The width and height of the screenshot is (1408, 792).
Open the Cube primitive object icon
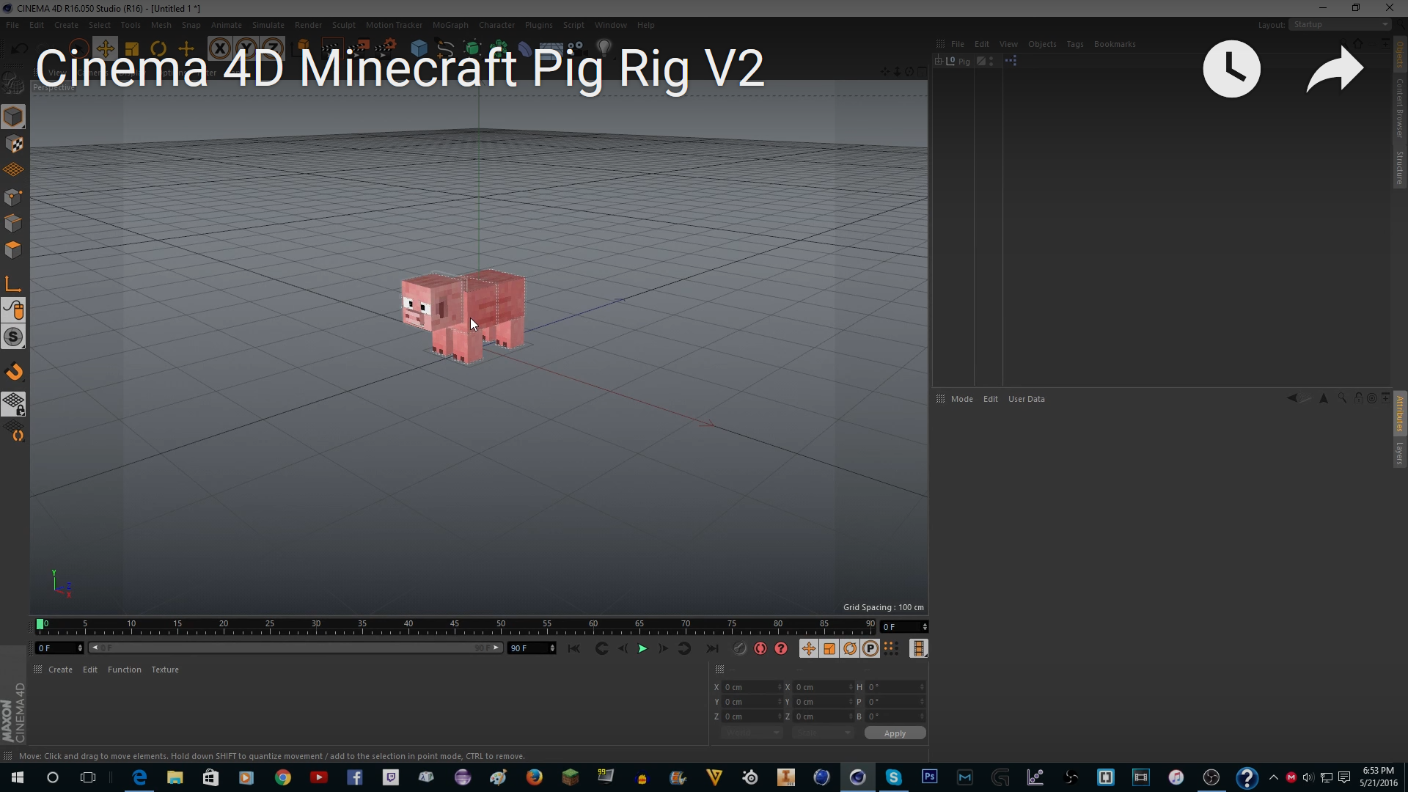click(419, 49)
